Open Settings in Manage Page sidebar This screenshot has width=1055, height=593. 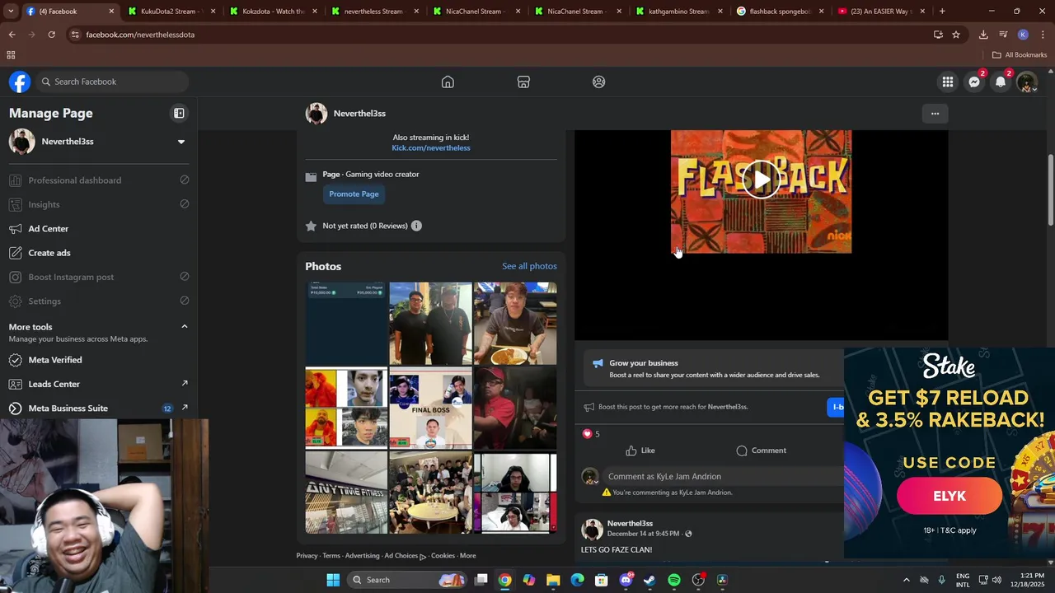(99, 301)
